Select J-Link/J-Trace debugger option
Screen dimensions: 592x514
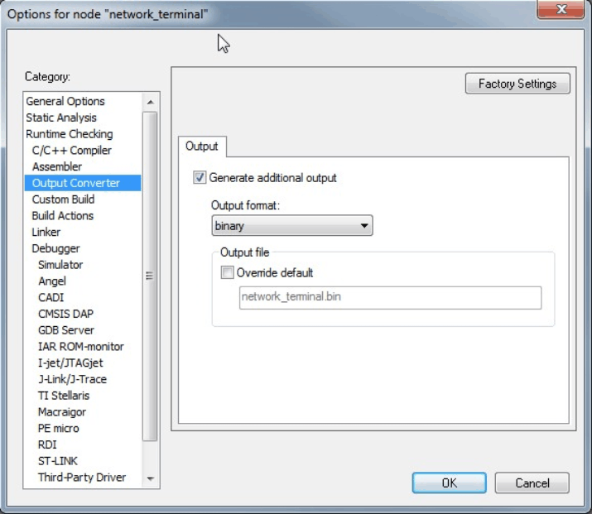tap(72, 379)
